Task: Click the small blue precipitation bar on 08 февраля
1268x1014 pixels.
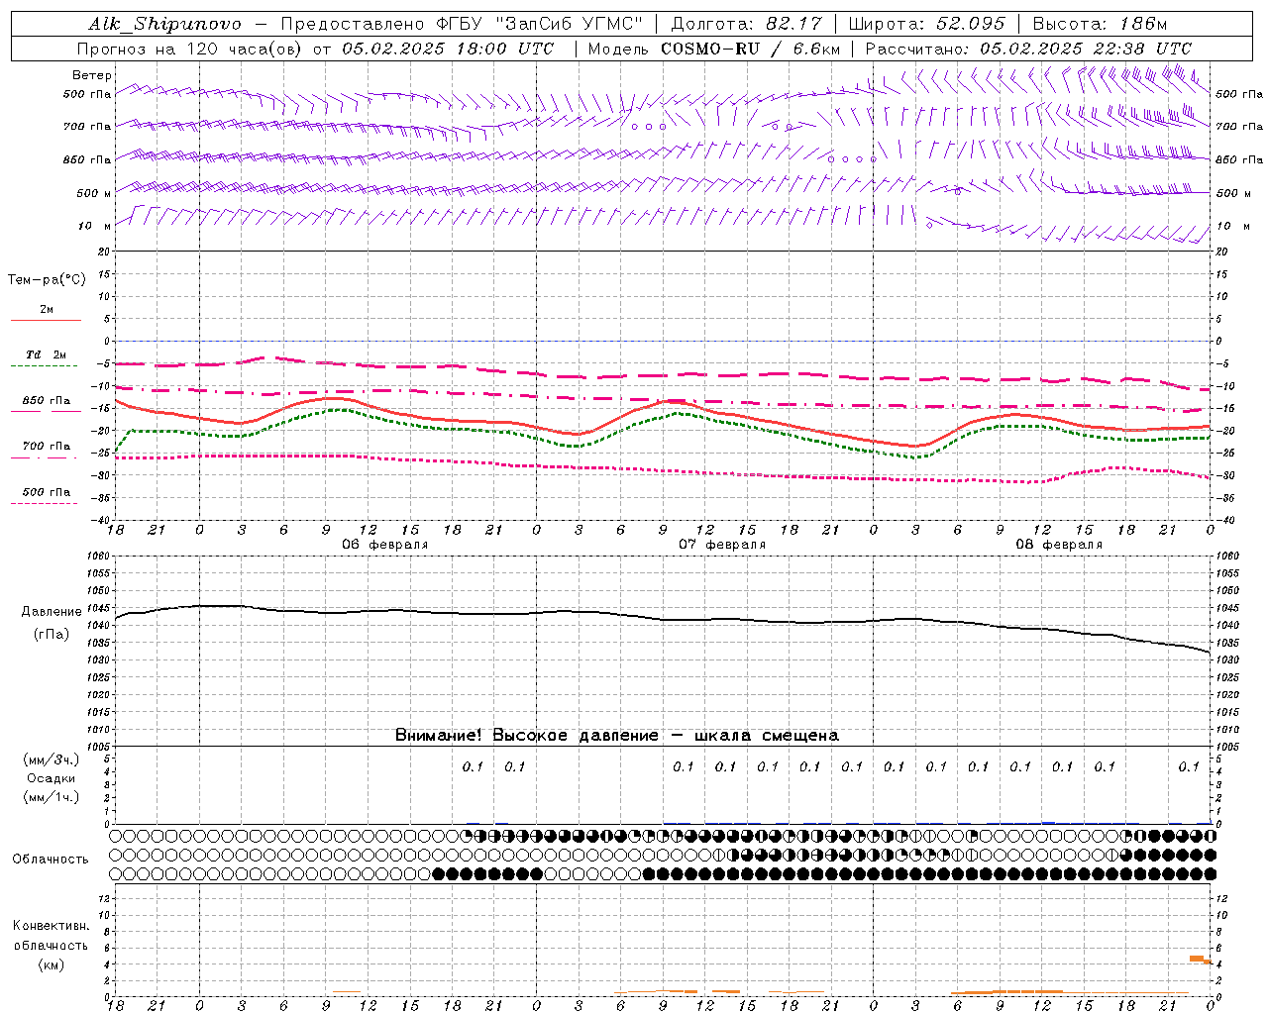Action: [x=1048, y=822]
